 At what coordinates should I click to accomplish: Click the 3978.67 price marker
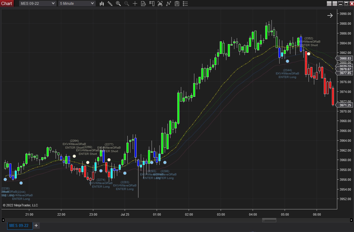click(x=344, y=69)
